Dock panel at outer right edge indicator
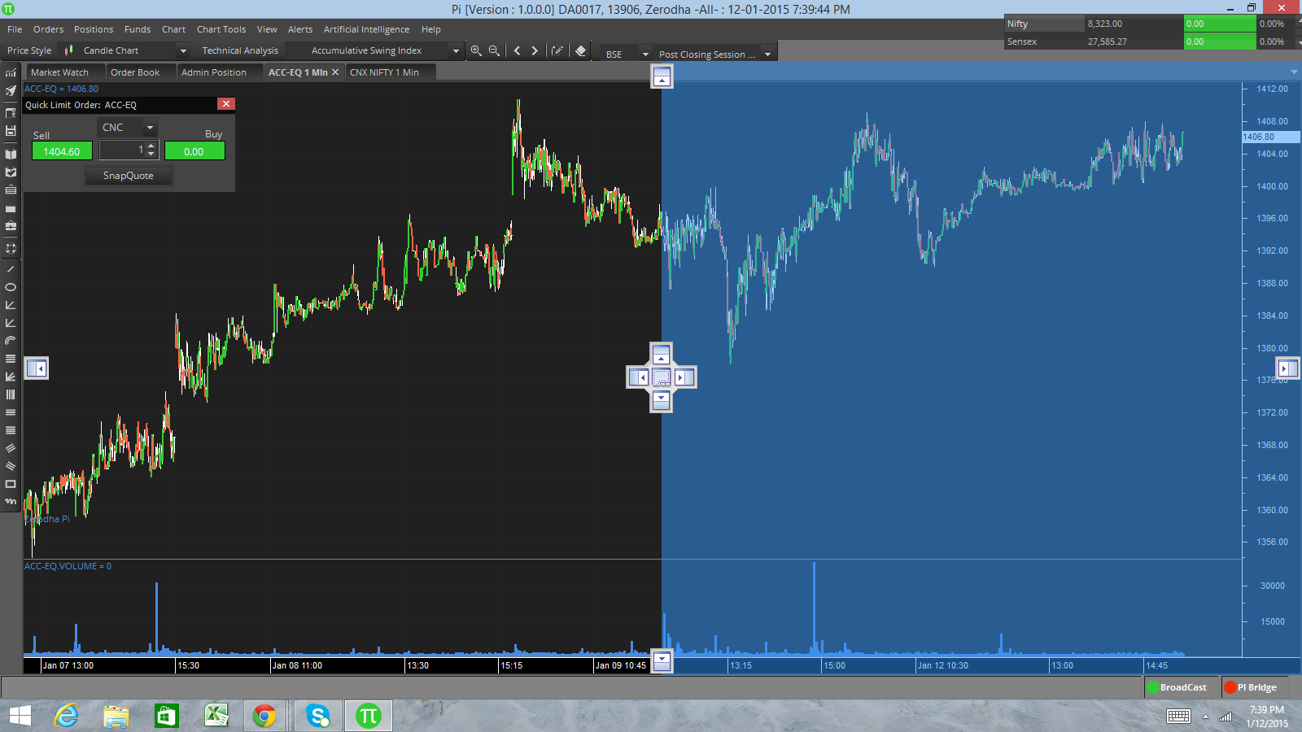Image resolution: width=1302 pixels, height=732 pixels. [1287, 368]
